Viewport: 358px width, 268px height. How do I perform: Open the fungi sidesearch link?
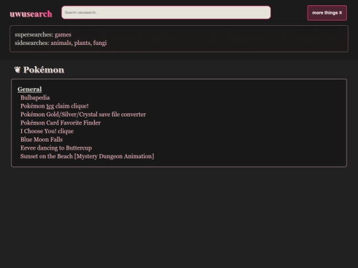99,43
